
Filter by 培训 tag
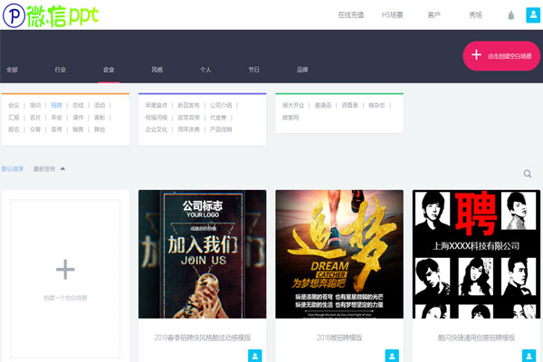coord(35,105)
